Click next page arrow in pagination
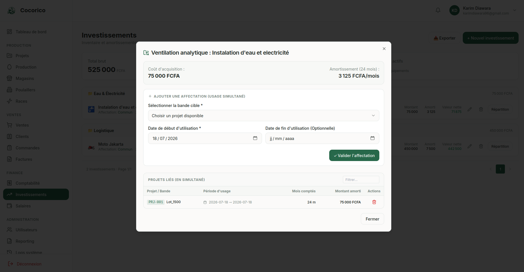Image resolution: width=524 pixels, height=272 pixels. tap(510, 169)
